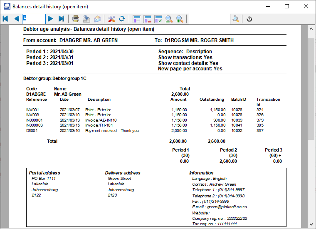Zoom in with the plus magnifier
Viewport: 316px width, 229px height.
pyautogui.click(x=180, y=19)
